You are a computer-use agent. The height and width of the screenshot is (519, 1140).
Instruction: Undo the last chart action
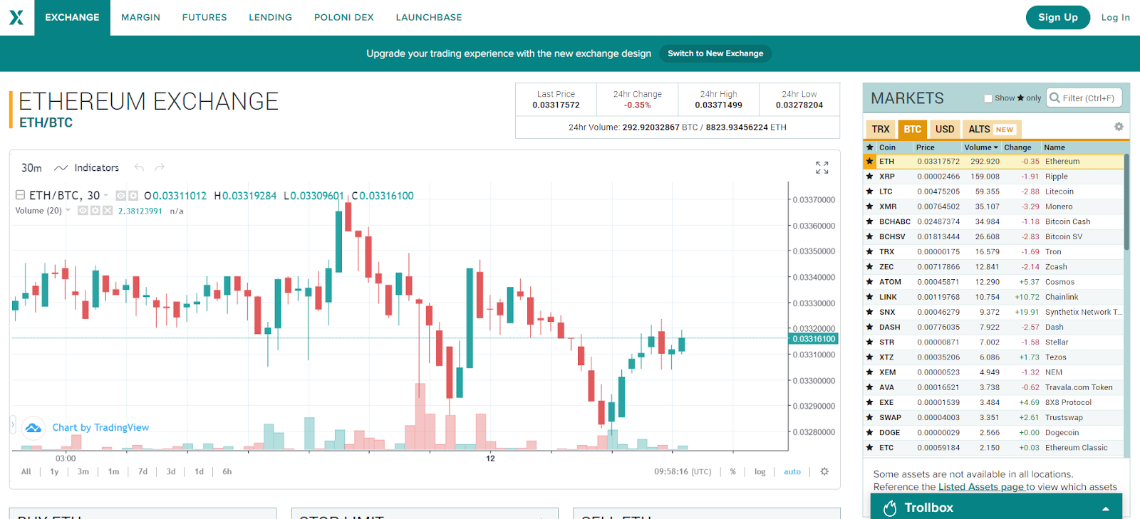(x=139, y=167)
